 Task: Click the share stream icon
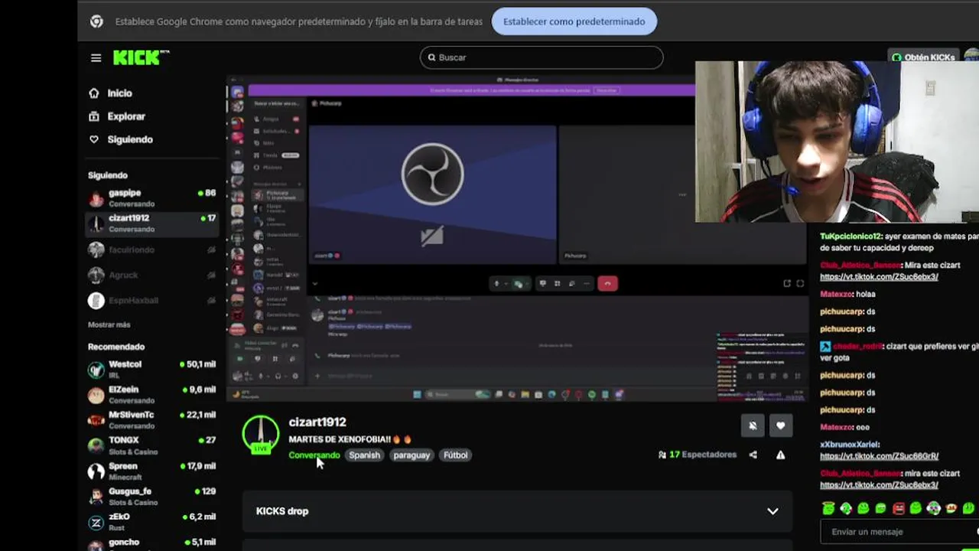[x=753, y=455]
